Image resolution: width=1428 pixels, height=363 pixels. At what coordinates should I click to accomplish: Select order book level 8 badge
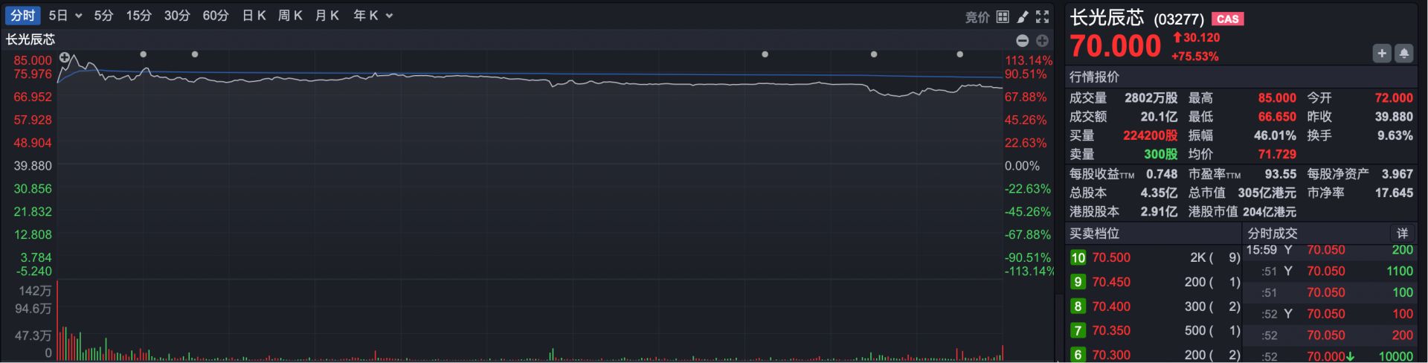[x=1078, y=306]
